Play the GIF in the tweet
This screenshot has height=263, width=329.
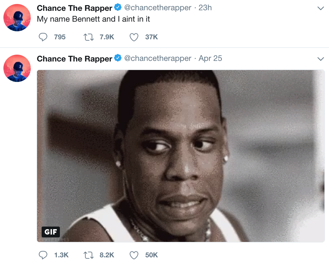coord(181,156)
